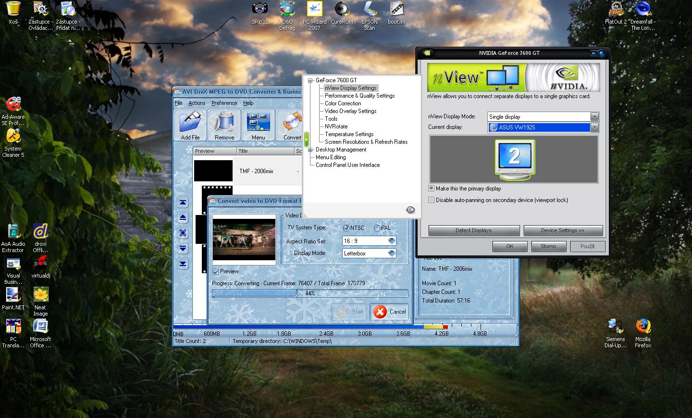Screen dimensions: 692x418
Task: Click the Device Settings >> button
Action: coord(563,230)
